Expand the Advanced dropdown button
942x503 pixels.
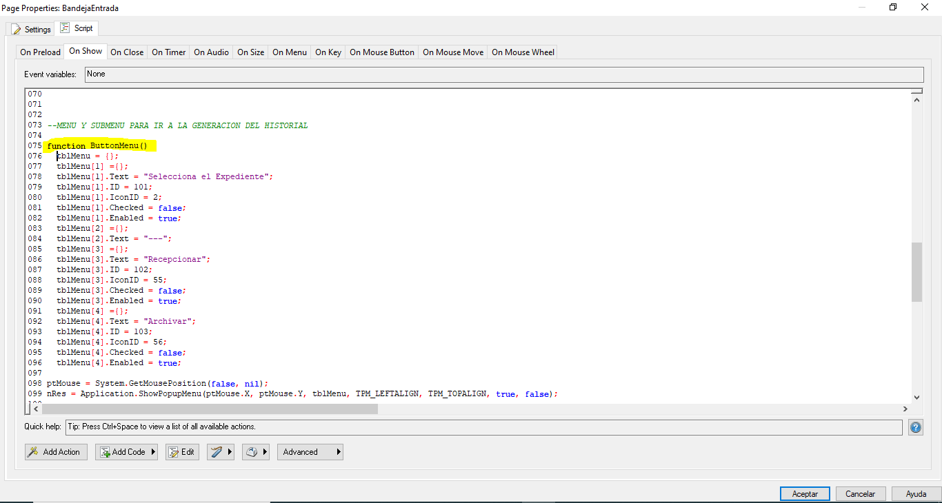coord(310,452)
